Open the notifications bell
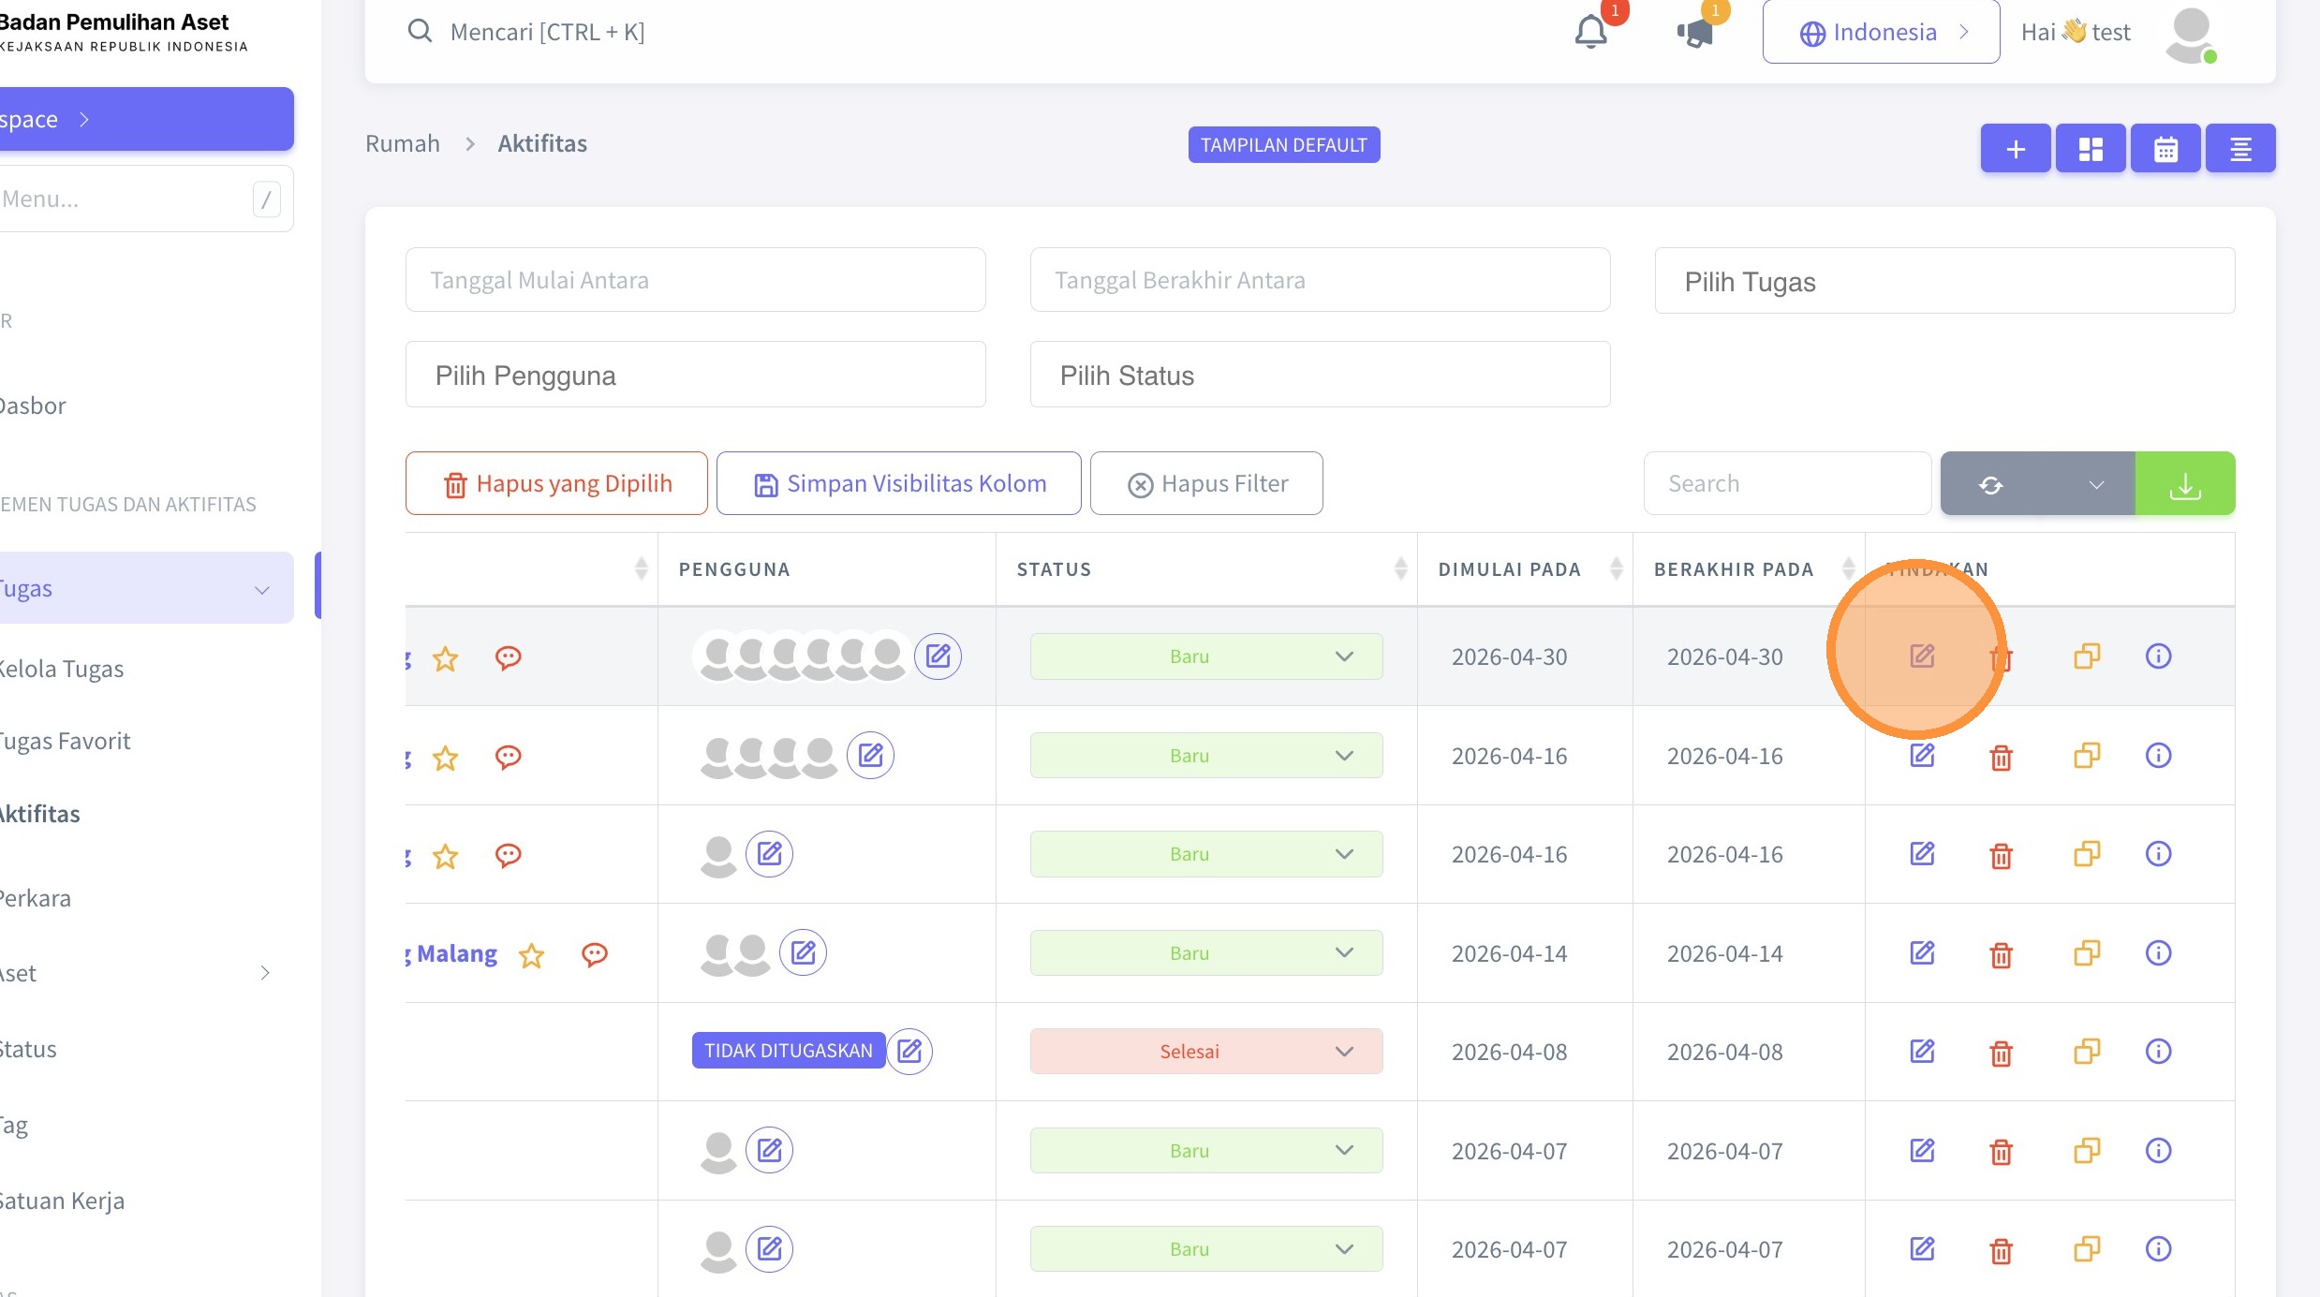This screenshot has height=1297, width=2320. pyautogui.click(x=1590, y=32)
